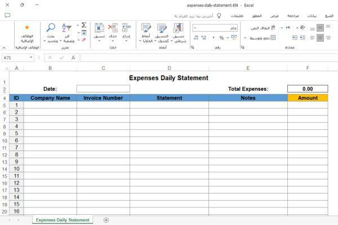Open the number format dropdown
338x225 pixels.
195,28
